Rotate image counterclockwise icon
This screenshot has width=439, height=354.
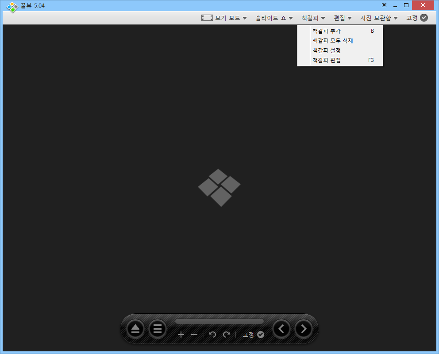[x=212, y=335]
